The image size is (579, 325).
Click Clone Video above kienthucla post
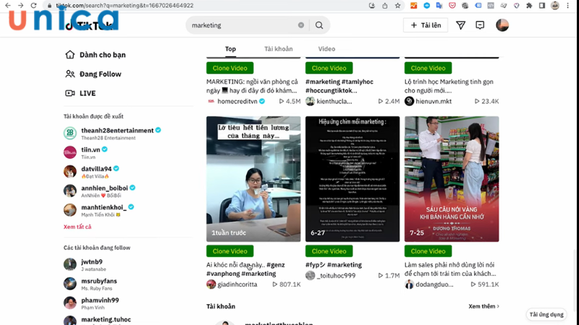329,68
